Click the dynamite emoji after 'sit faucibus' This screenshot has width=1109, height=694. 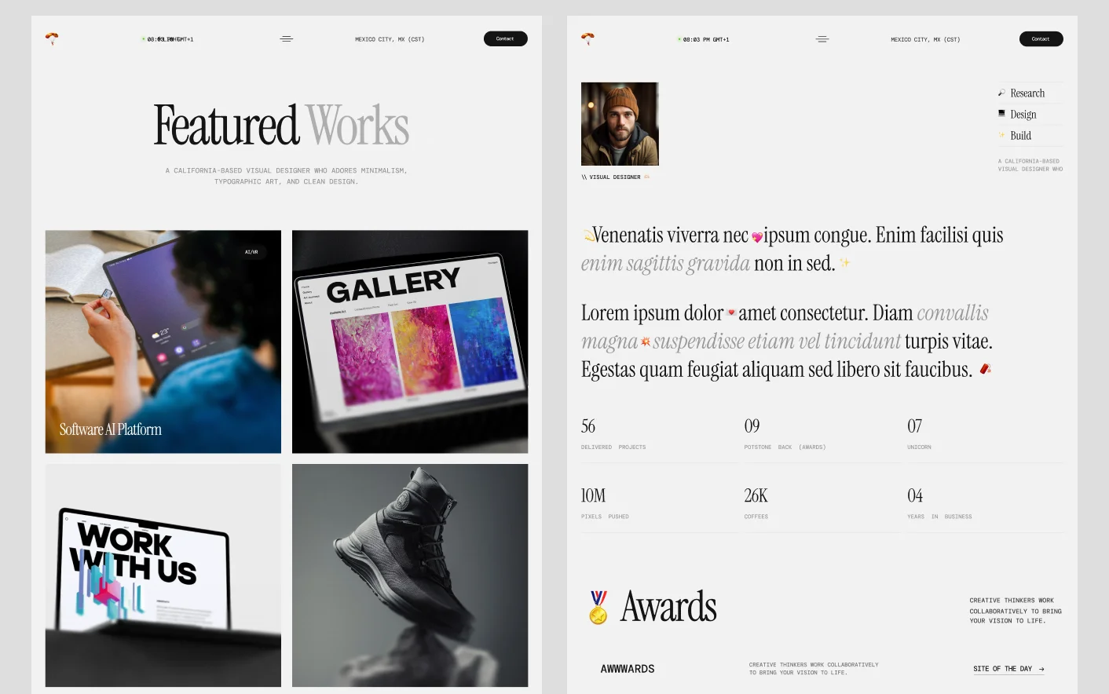pos(985,368)
